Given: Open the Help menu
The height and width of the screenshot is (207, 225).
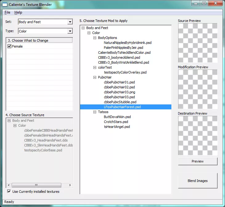Looking at the screenshot, I should coord(18,12).
